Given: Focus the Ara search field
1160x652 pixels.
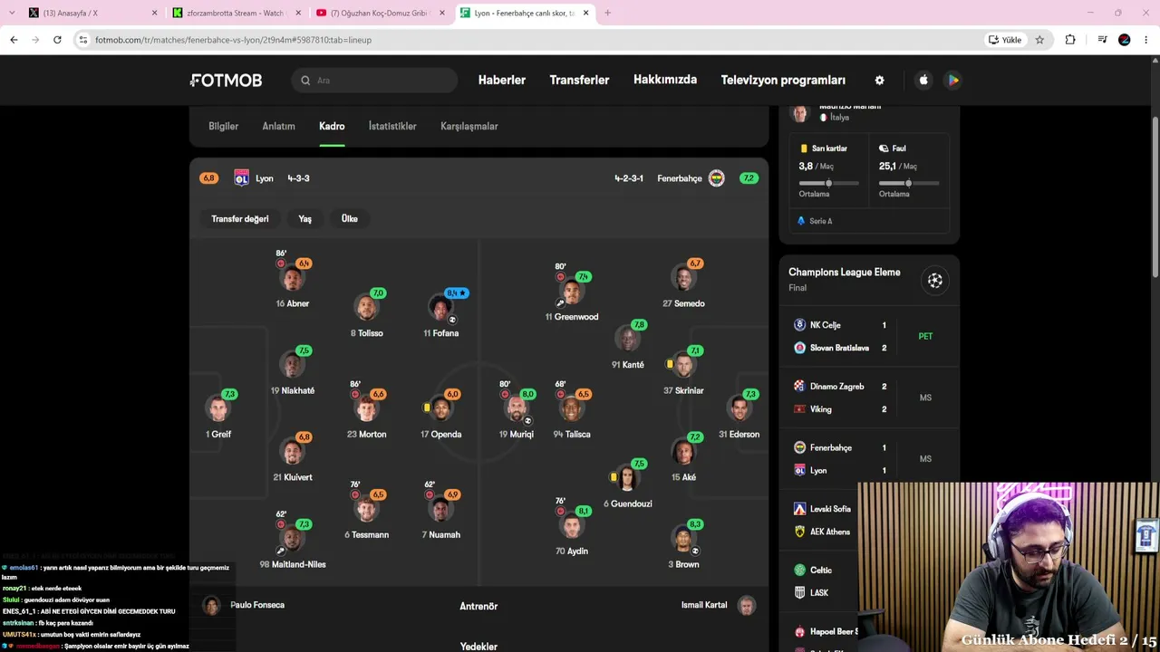Looking at the screenshot, I should [374, 81].
